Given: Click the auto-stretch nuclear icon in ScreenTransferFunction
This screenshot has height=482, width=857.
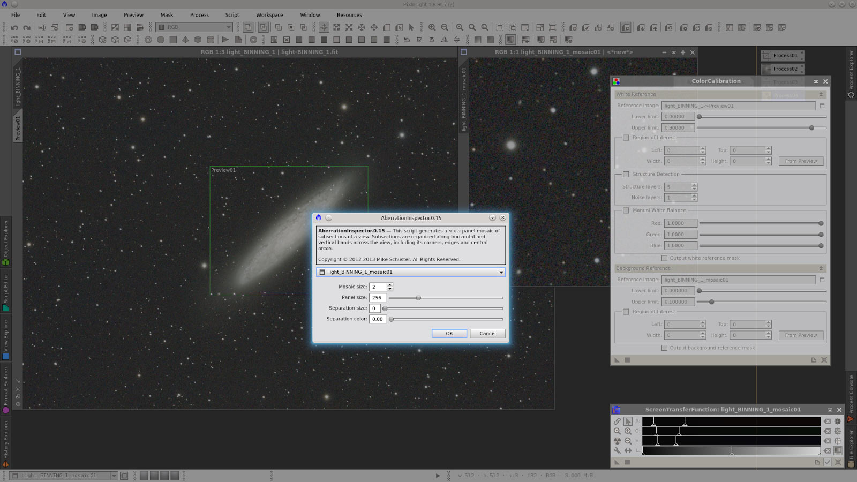Looking at the screenshot, I should point(617,439).
